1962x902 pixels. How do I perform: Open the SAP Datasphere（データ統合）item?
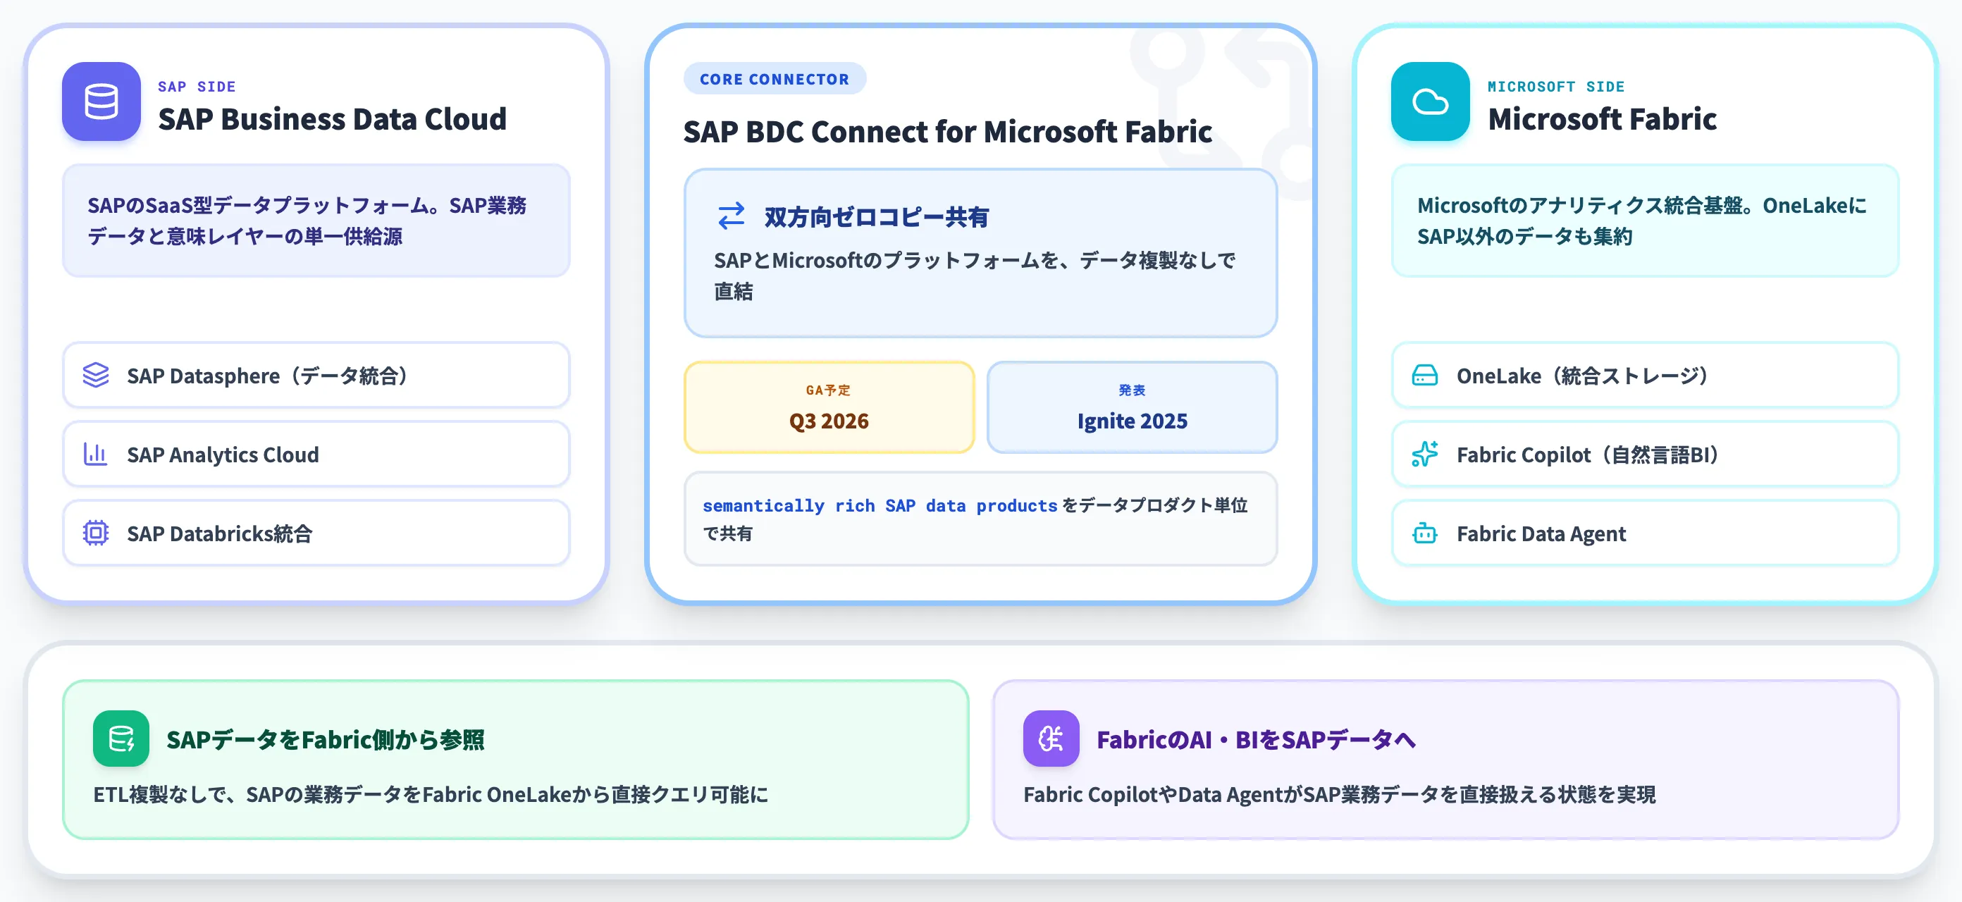pos(316,375)
